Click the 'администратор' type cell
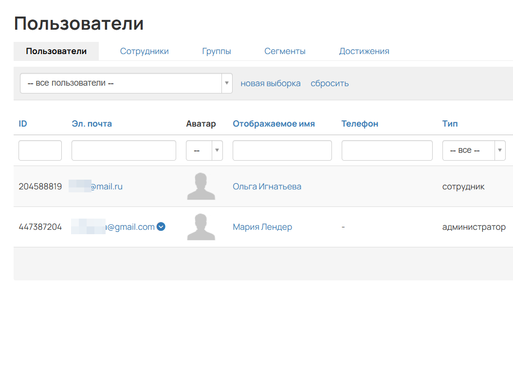The image size is (513, 371). point(474,227)
